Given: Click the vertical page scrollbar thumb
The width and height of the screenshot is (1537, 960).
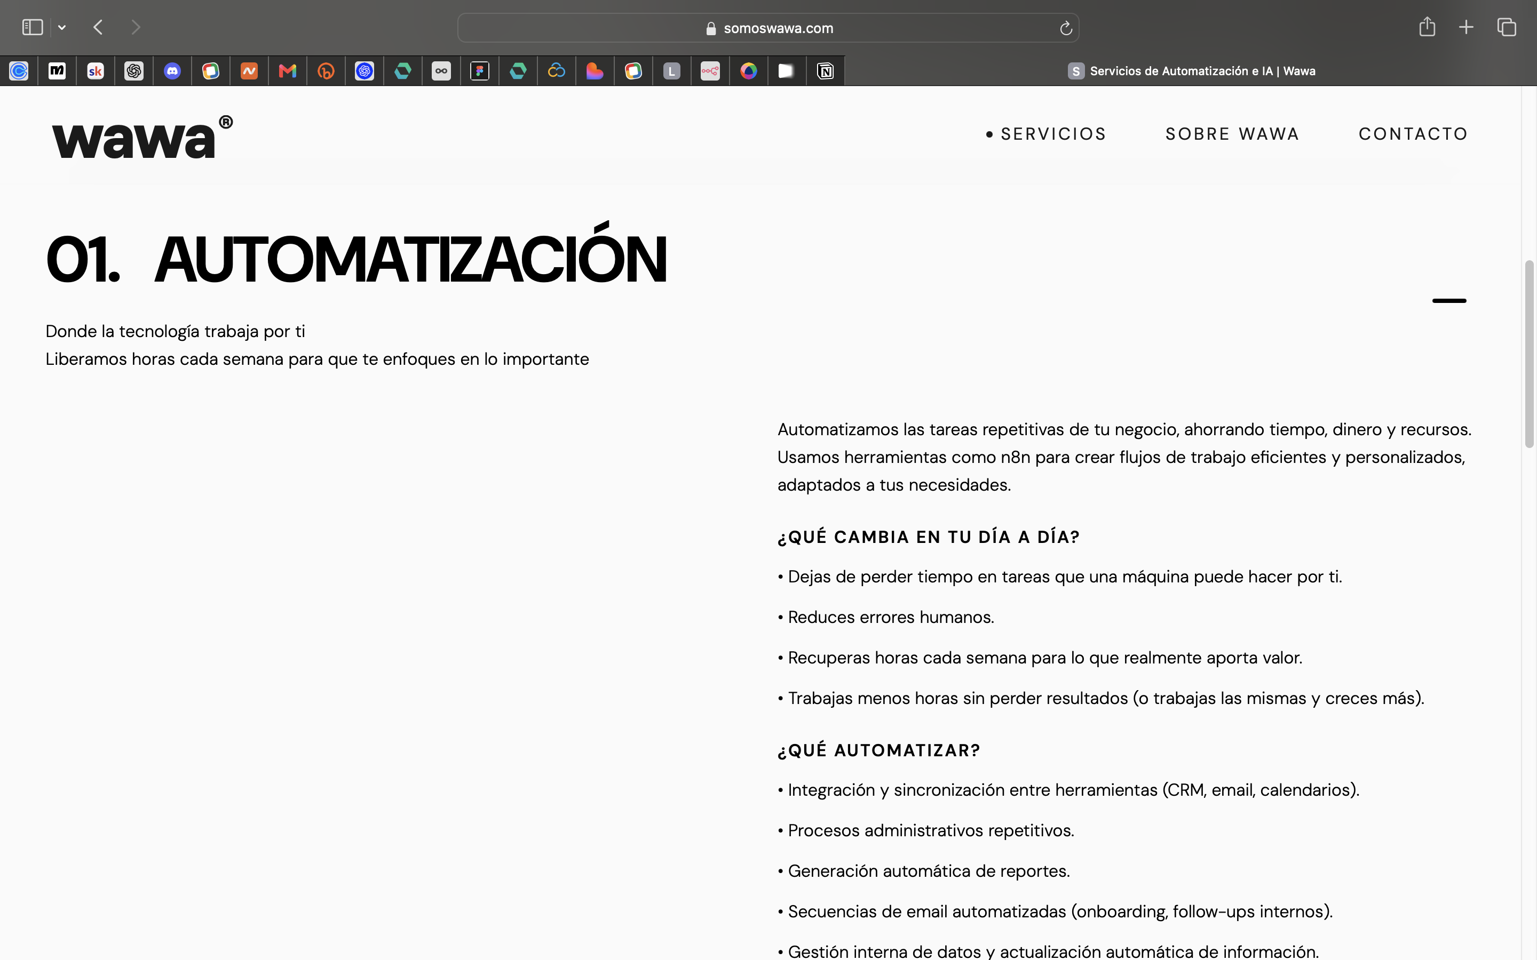Looking at the screenshot, I should 1530,354.
